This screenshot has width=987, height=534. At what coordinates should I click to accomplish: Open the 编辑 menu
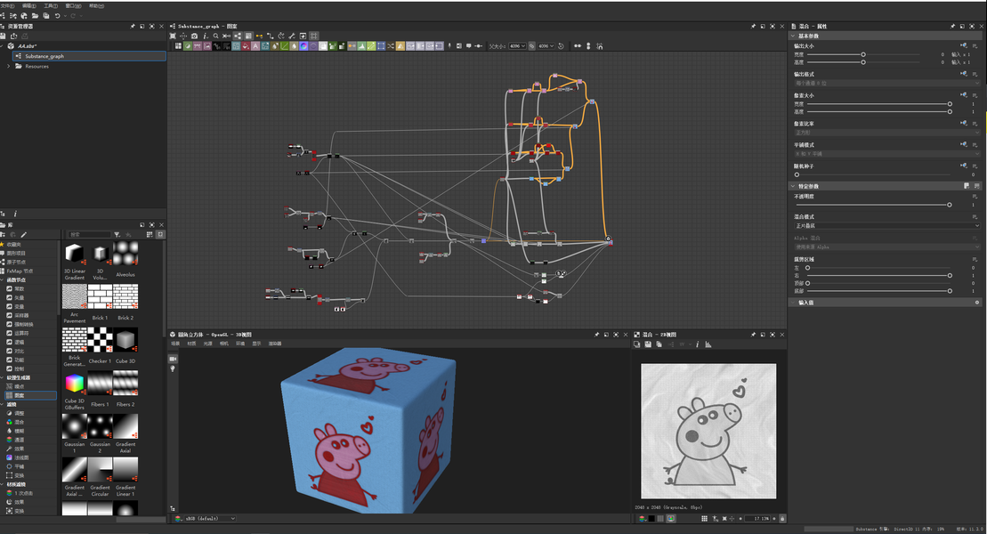(29, 5)
